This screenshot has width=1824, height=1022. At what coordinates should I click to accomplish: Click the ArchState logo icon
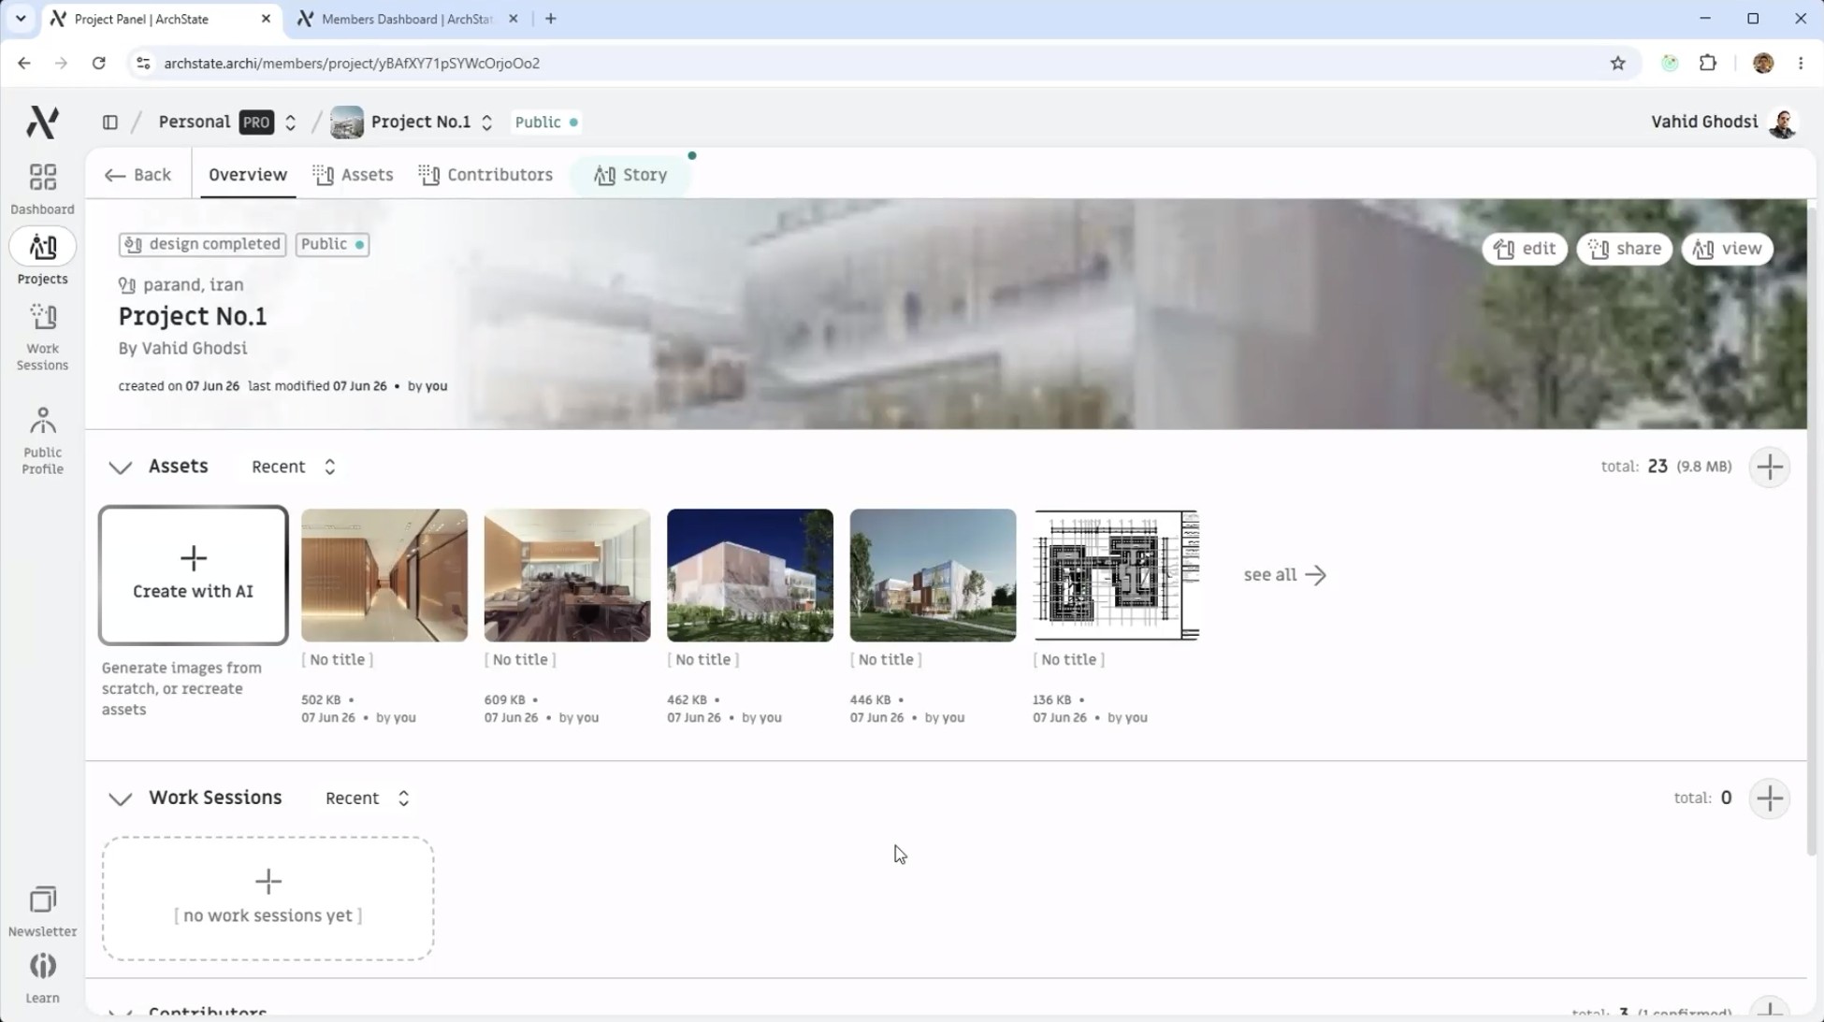pyautogui.click(x=42, y=122)
